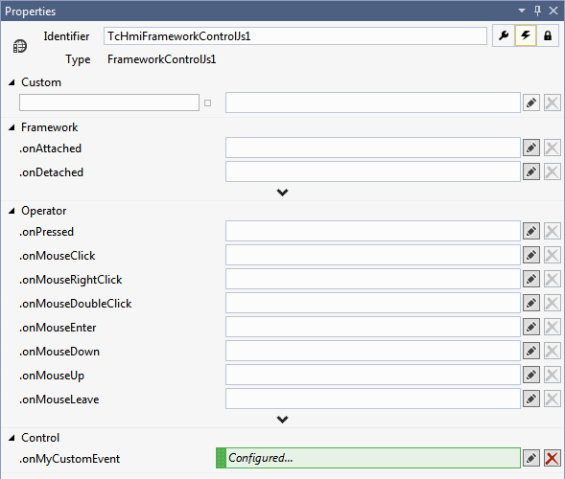The width and height of the screenshot is (565, 479).
Task: Open Properties window options dropdown arrow
Action: tap(522, 11)
